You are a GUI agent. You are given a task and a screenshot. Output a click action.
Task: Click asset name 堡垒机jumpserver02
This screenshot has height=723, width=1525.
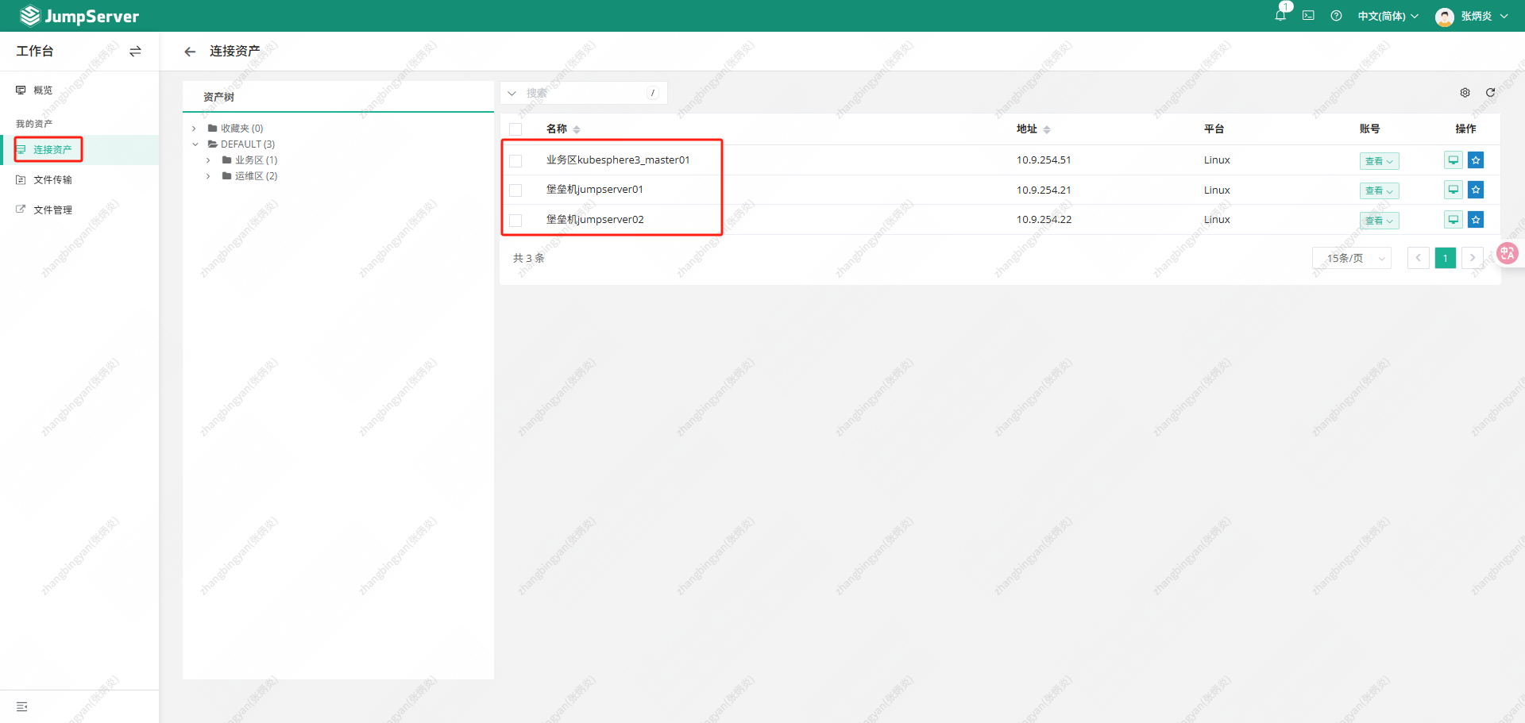click(595, 220)
